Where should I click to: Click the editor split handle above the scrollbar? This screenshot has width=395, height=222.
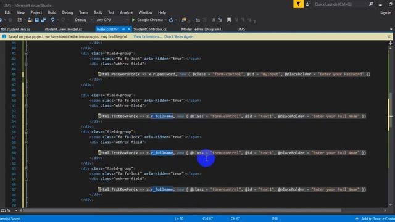pyautogui.click(x=391, y=43)
